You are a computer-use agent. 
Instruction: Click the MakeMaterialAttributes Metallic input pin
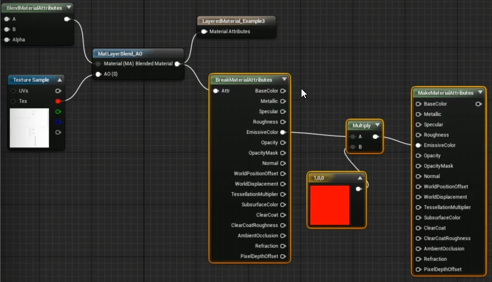pyautogui.click(x=419, y=114)
